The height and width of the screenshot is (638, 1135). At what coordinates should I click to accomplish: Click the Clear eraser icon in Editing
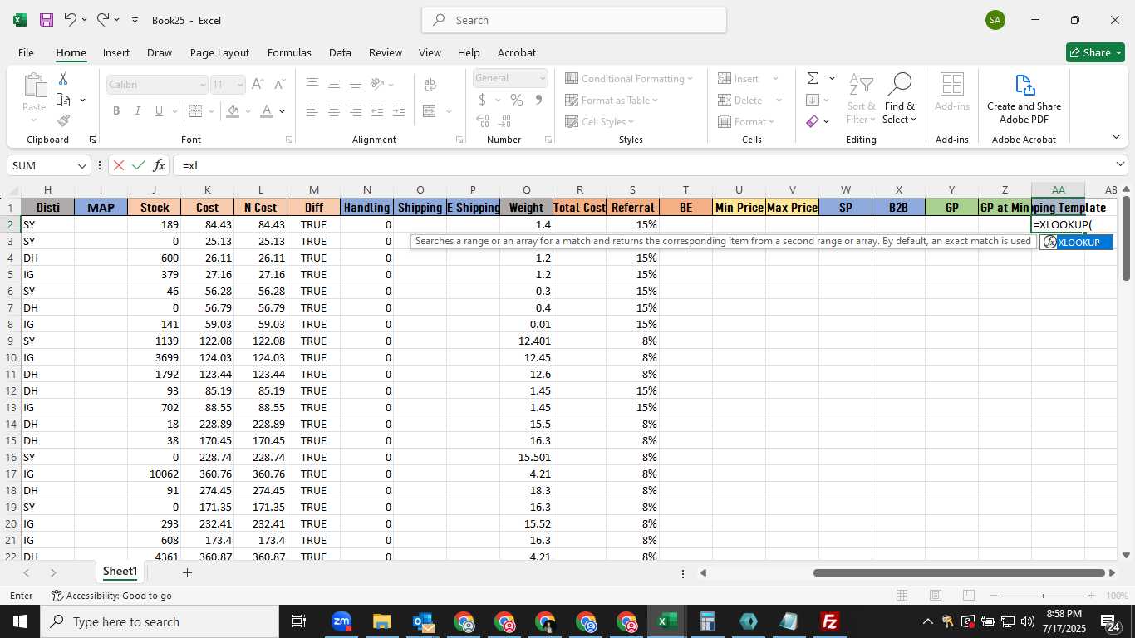click(x=813, y=121)
